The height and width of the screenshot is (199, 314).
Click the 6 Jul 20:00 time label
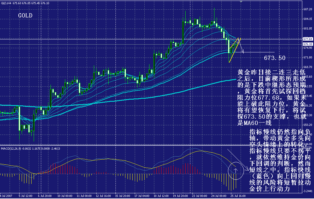point(45,196)
